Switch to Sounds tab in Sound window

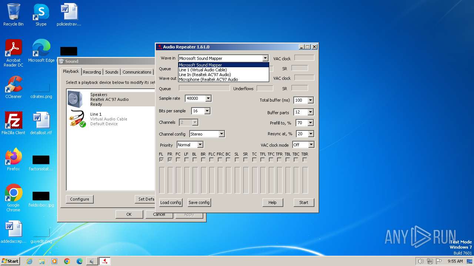point(111,72)
